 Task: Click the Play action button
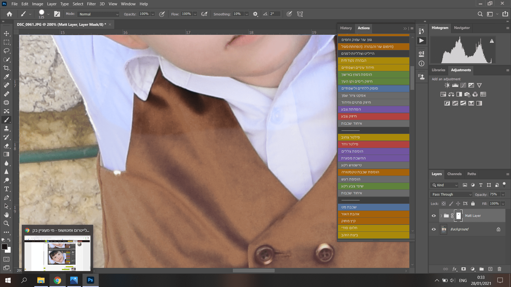(421, 41)
